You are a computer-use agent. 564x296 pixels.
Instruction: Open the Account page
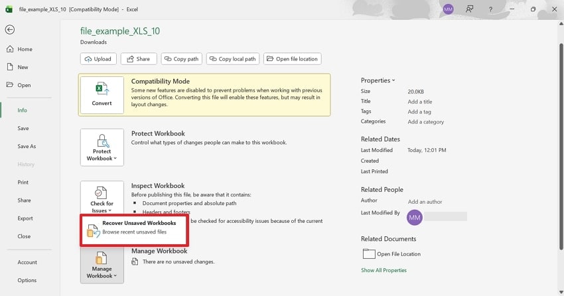27,262
